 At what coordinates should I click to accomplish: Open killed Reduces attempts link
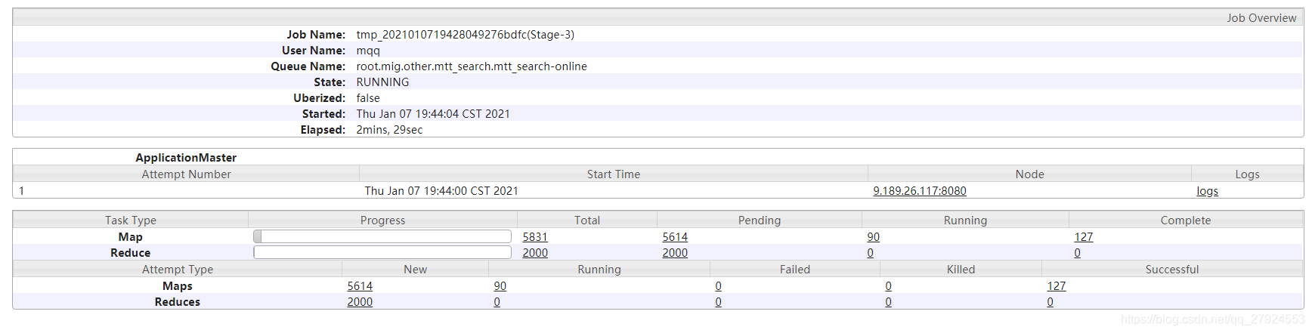889,302
